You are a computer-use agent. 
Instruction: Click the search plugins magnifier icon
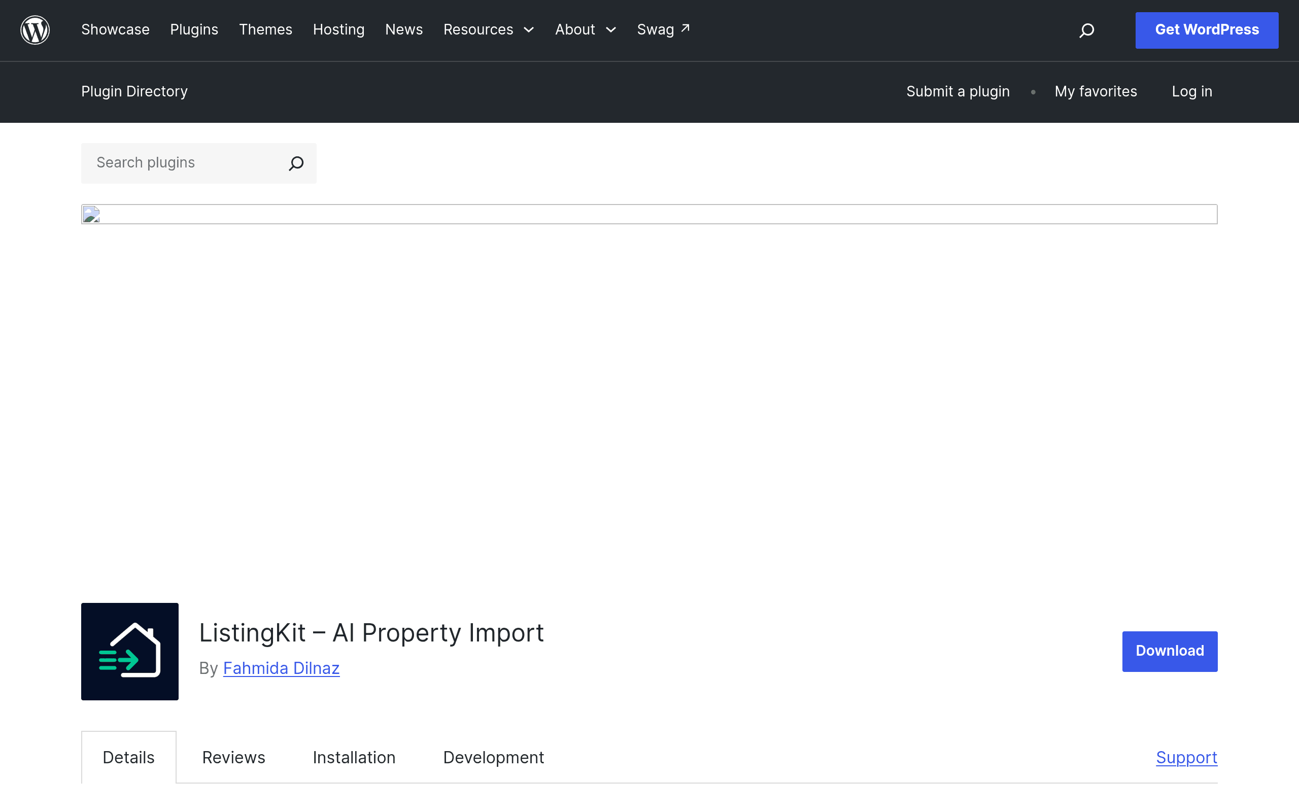(x=296, y=163)
